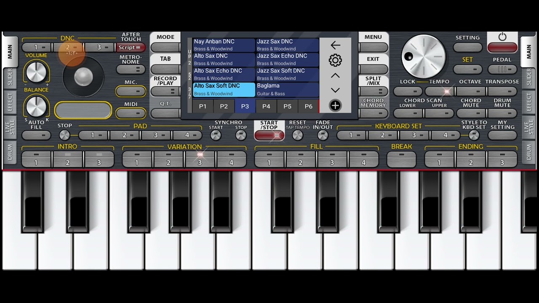The image size is (539, 303).
Task: Toggle the After Touch Script button
Action: click(x=131, y=48)
